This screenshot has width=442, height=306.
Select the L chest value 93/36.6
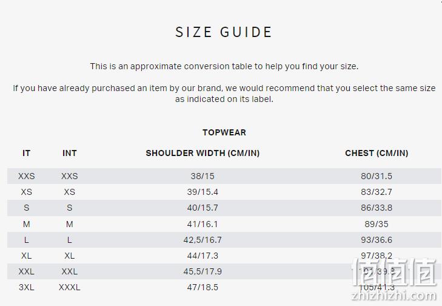click(x=377, y=240)
